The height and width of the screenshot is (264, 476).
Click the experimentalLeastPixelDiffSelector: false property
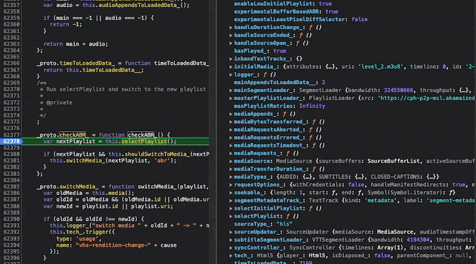coord(300,20)
